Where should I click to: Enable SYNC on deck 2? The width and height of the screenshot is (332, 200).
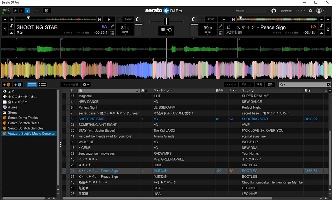click(211, 19)
